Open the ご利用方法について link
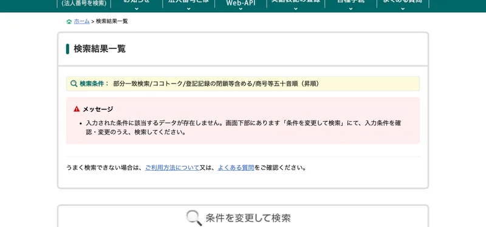 point(172,168)
